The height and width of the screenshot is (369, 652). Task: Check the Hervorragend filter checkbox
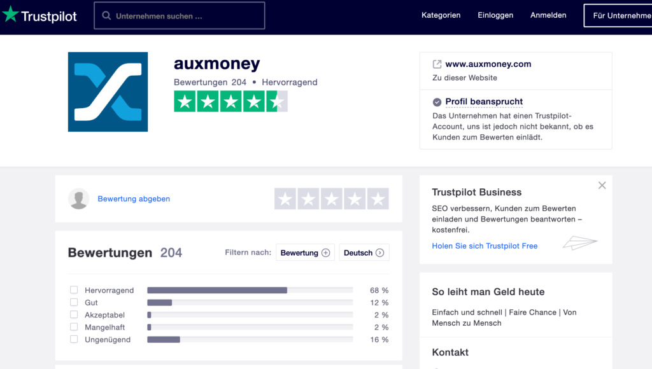[74, 289]
